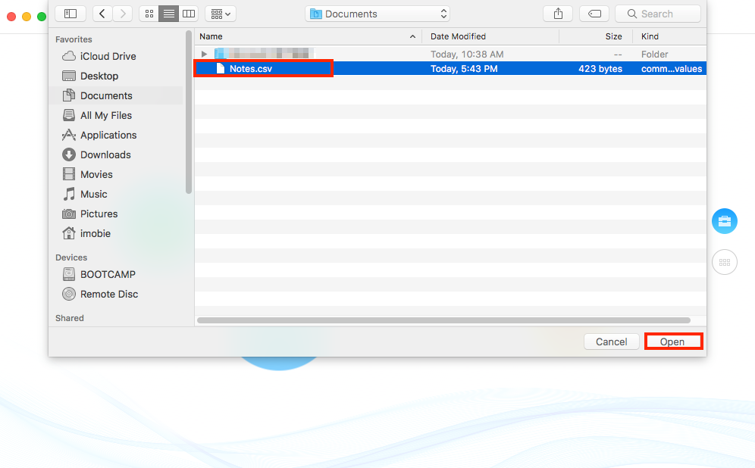This screenshot has width=755, height=468.
Task: Click the iCloud Drive cloud icon
Action: click(69, 56)
